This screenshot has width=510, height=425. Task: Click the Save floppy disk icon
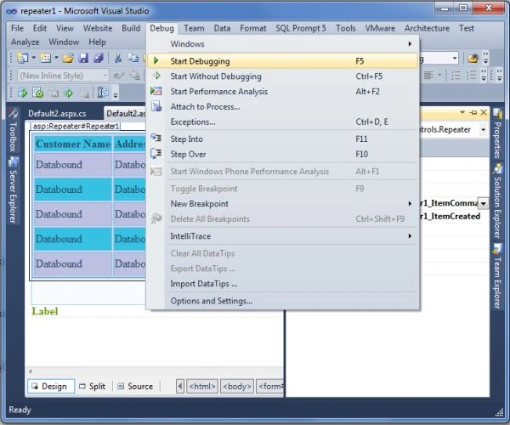83,59
